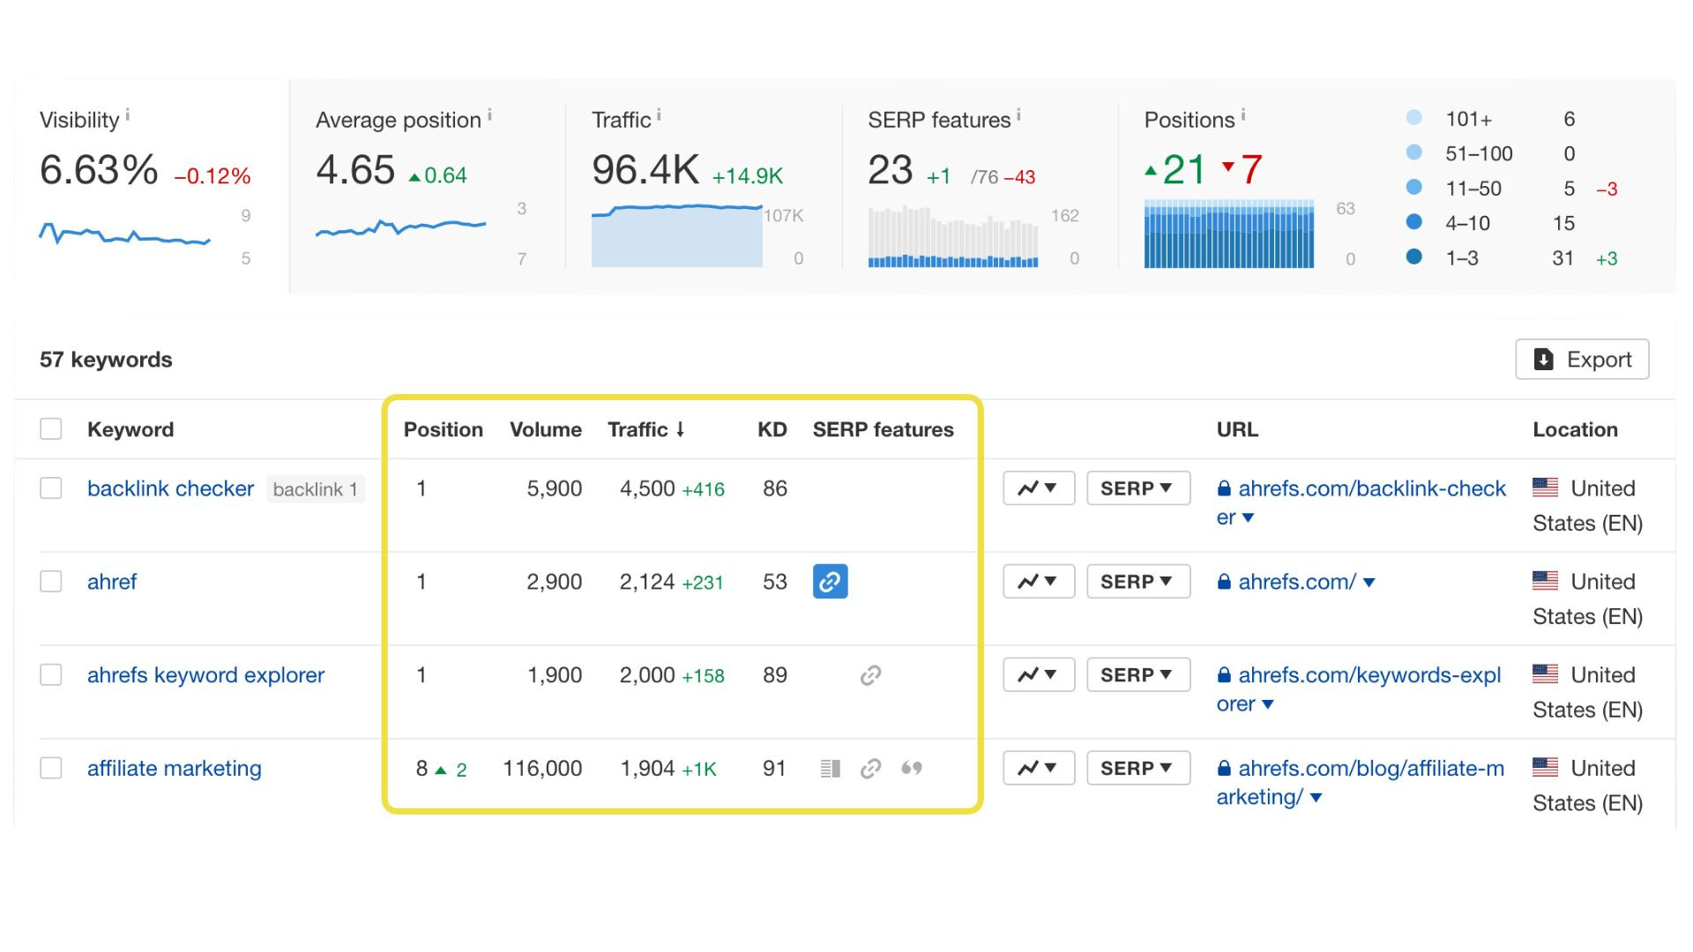The width and height of the screenshot is (1693, 952).
Task: Open the chart dropdown for ahref
Action: coord(1039,582)
